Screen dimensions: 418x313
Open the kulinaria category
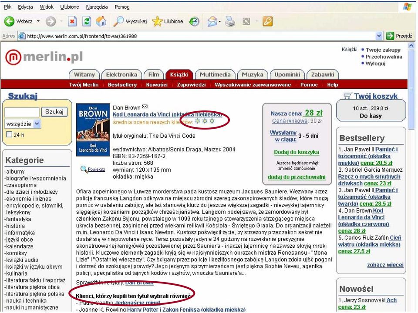point(16,273)
